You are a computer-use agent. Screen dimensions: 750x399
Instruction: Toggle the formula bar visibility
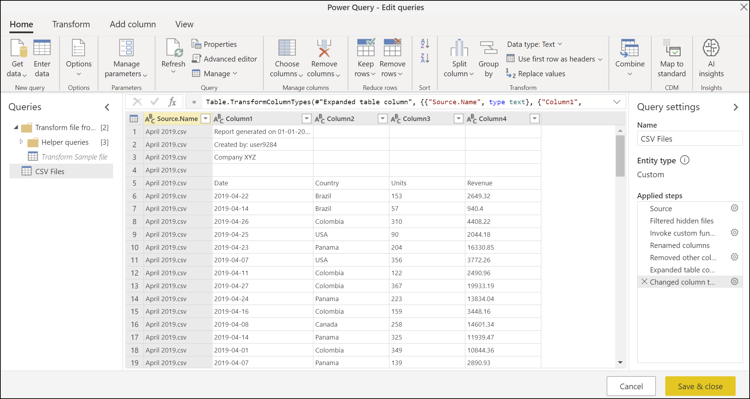184,23
